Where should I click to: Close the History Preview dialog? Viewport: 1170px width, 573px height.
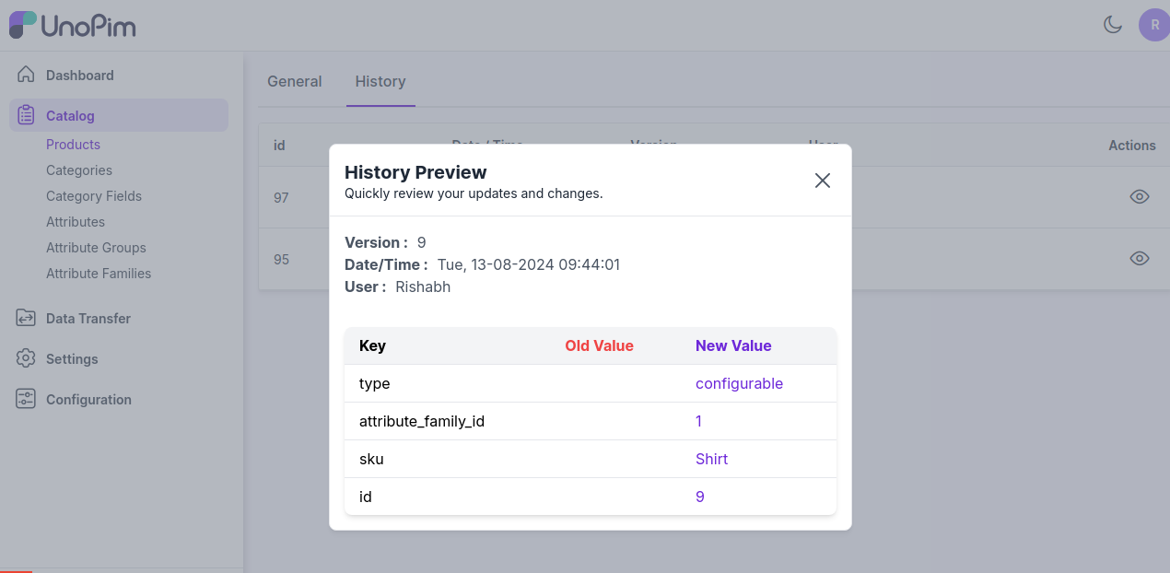(x=822, y=181)
